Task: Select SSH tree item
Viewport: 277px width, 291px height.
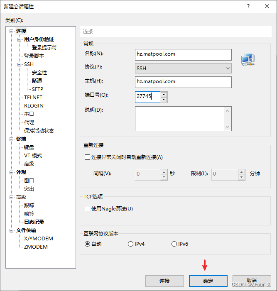Action: [29, 64]
